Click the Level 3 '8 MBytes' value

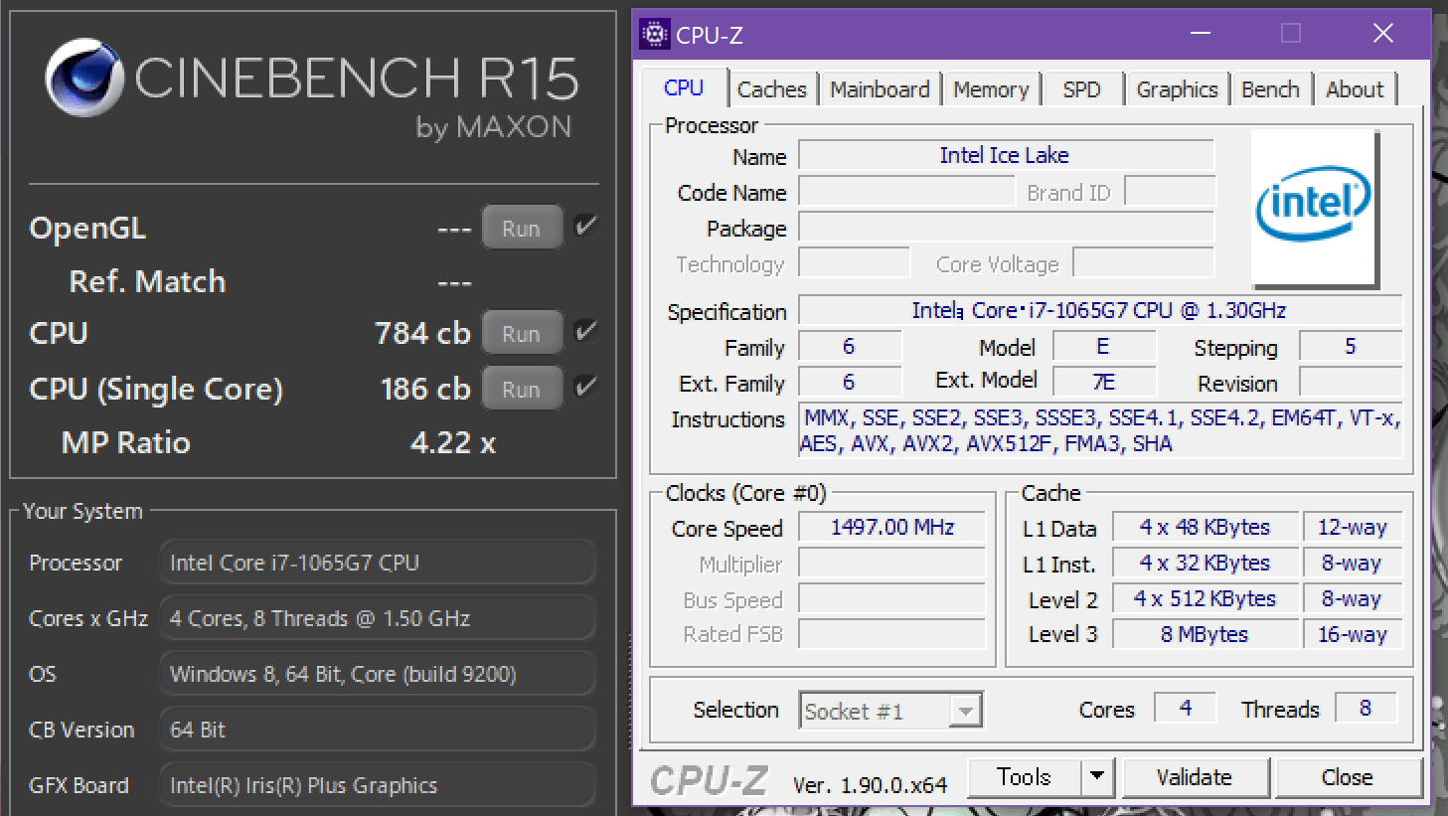coord(1205,634)
